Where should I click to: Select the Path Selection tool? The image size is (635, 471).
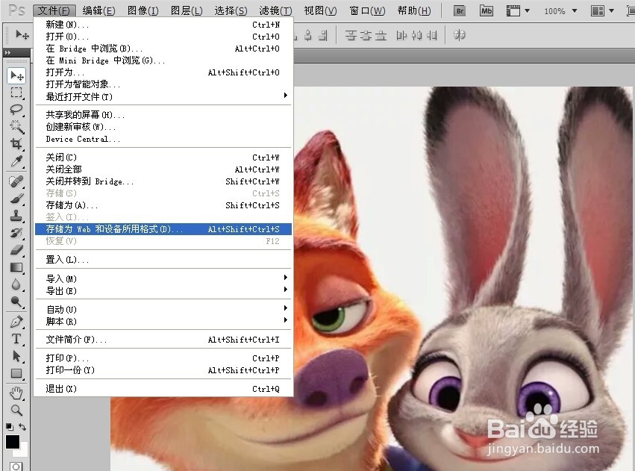pos(16,356)
